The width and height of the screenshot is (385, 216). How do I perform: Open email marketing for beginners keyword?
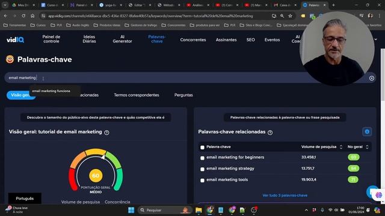pyautogui.click(x=235, y=157)
